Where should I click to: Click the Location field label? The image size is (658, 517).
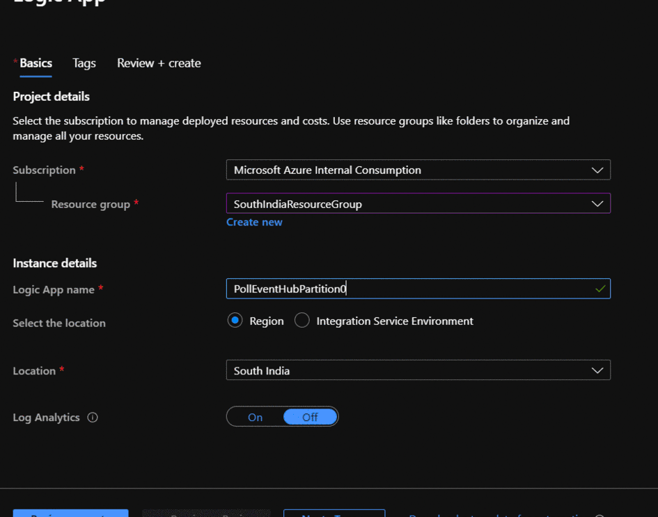[x=34, y=371]
